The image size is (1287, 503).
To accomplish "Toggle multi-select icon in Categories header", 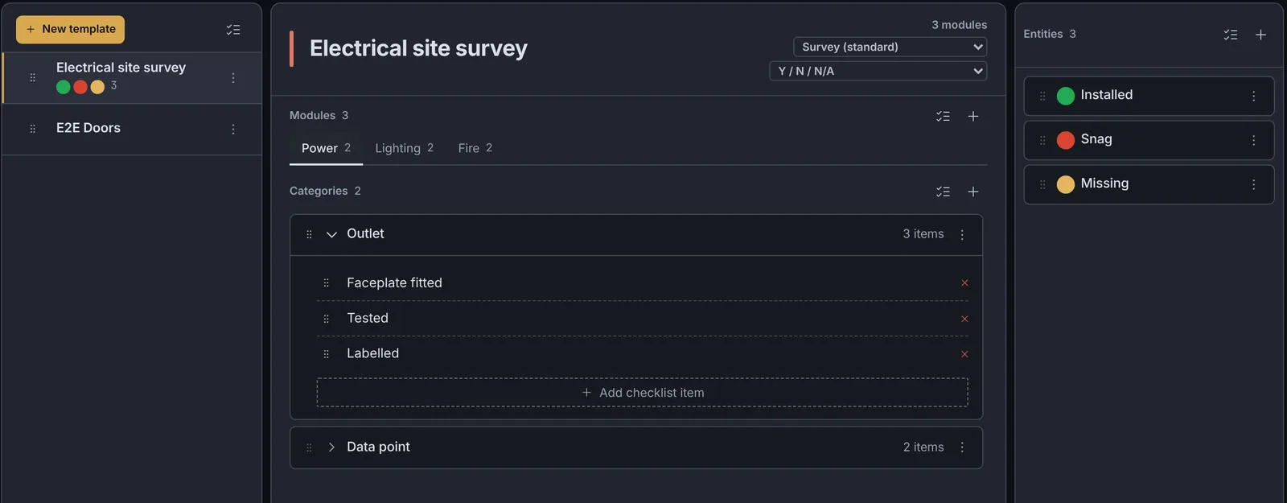I will (x=943, y=192).
